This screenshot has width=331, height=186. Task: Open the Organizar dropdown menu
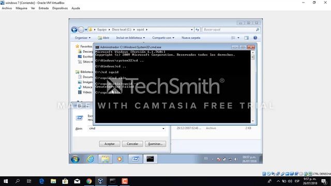click(83, 38)
